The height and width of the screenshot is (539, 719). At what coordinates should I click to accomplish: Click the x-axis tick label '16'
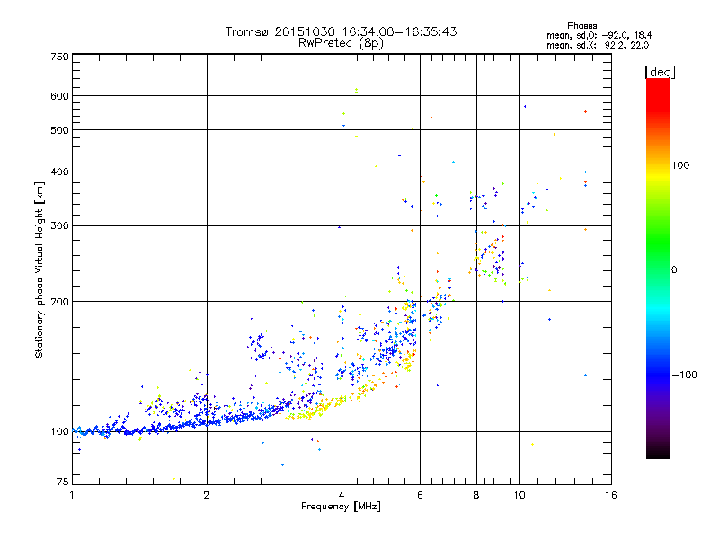coord(611,495)
